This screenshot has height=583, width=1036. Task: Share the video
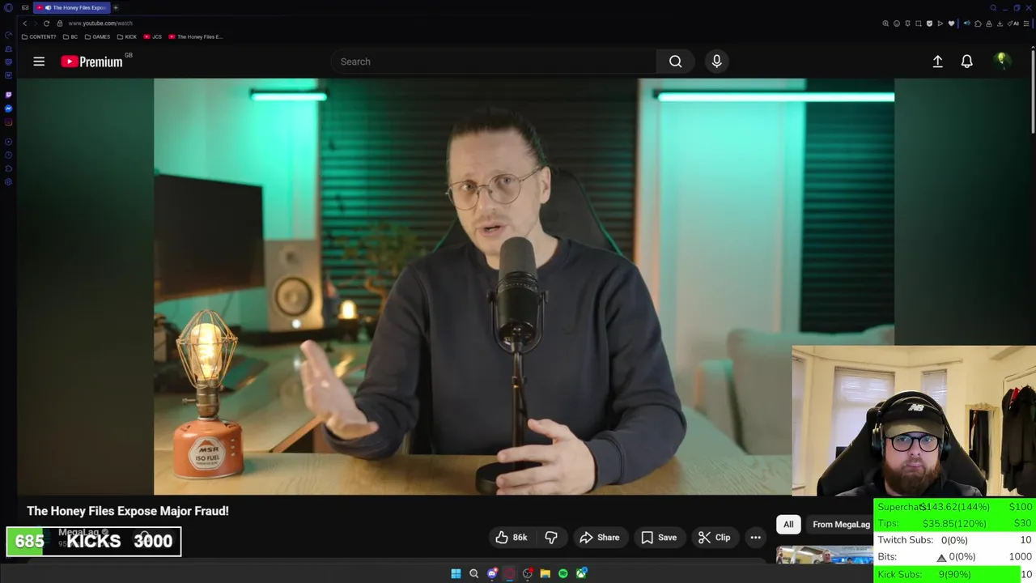point(600,538)
